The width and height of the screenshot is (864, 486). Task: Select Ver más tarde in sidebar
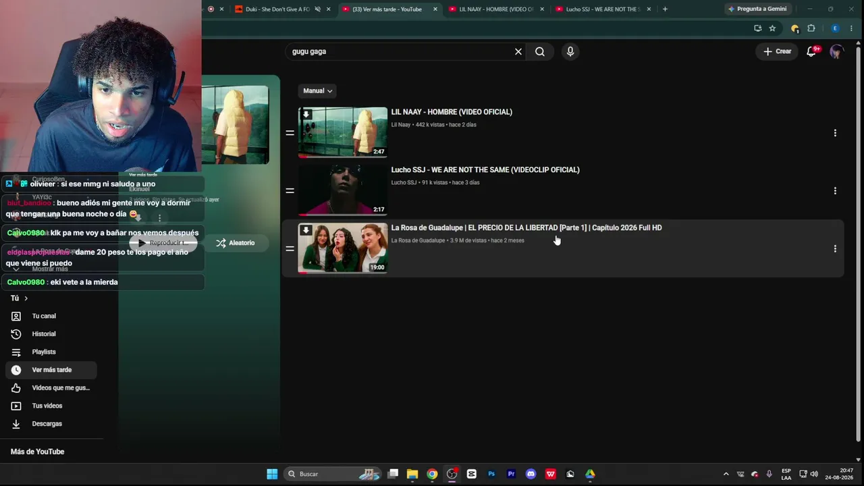(x=51, y=370)
